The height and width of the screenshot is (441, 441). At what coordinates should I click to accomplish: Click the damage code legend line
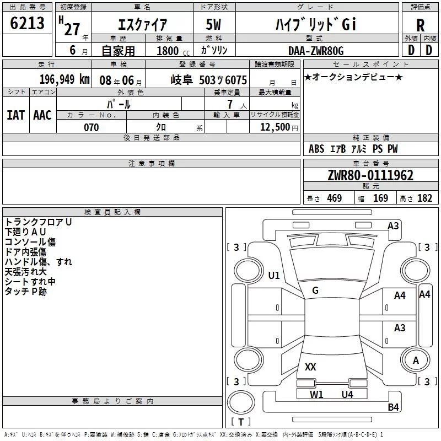click(x=193, y=435)
